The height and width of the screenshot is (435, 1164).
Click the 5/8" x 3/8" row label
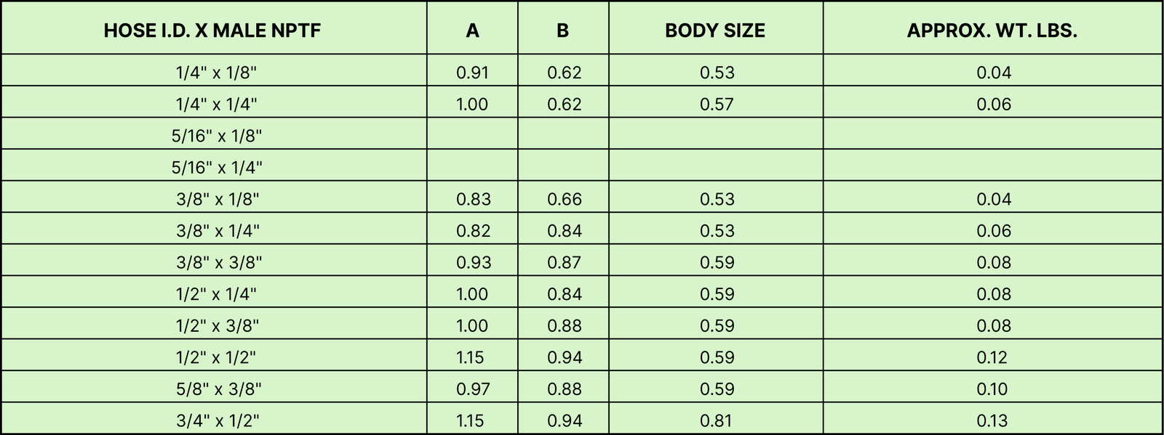218,389
